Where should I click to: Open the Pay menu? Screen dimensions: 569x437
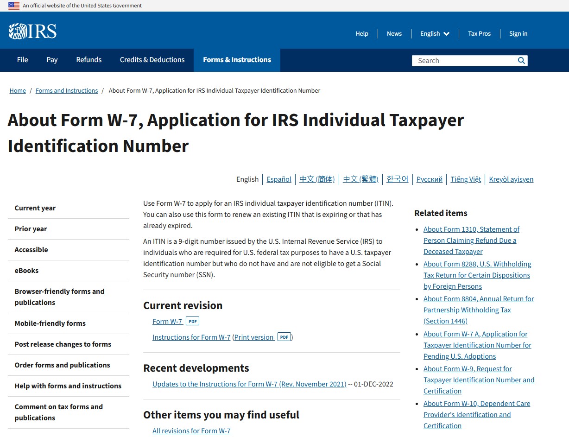click(52, 60)
